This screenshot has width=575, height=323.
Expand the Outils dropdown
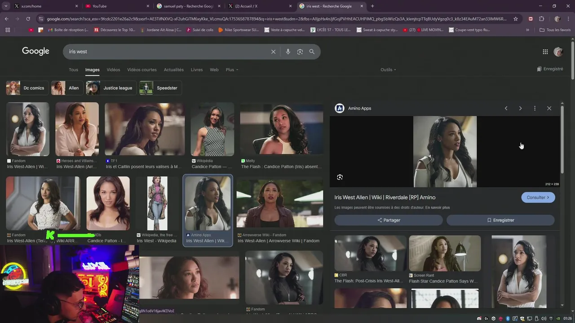[388, 70]
